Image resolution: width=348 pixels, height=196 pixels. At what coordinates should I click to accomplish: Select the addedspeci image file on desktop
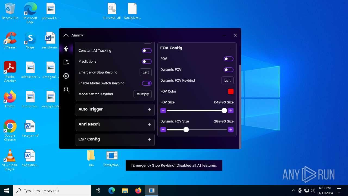click(x=30, y=70)
